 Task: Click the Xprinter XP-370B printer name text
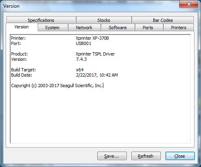[x=92, y=38]
